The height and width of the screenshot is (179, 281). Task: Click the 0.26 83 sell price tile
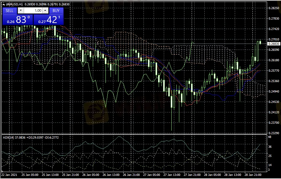(x=17, y=20)
